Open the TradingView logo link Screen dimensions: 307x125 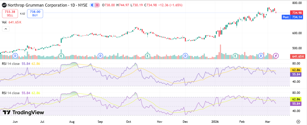[23, 112]
